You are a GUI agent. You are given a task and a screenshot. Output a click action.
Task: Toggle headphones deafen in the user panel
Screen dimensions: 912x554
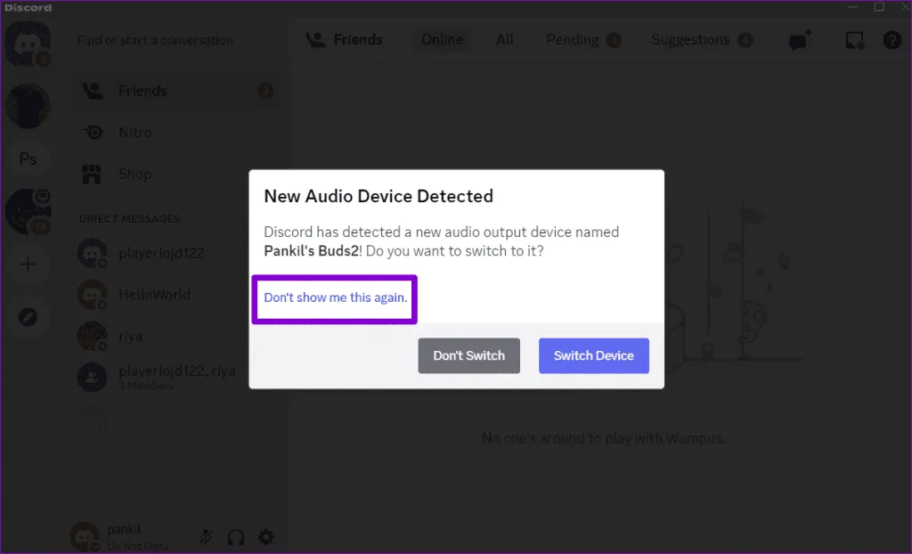pos(236,536)
